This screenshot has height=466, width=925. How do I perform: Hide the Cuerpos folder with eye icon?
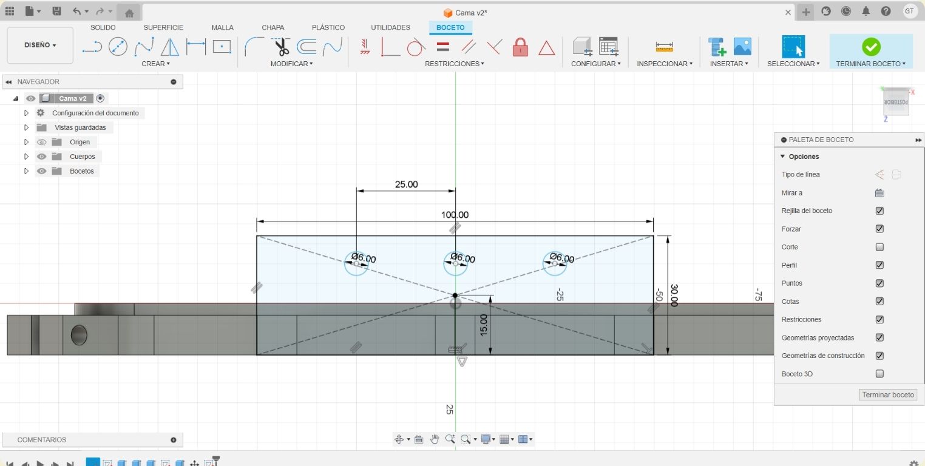click(x=41, y=157)
